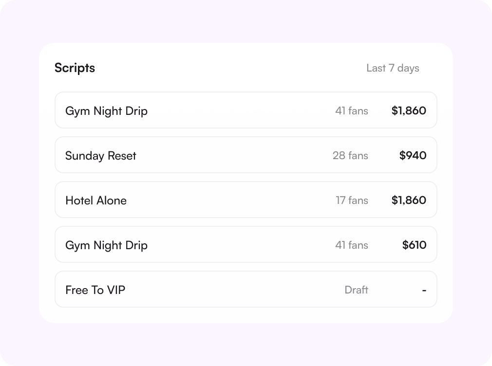This screenshot has width=492, height=366.
Task: Click the 28 fans count
Action: [x=350, y=156]
